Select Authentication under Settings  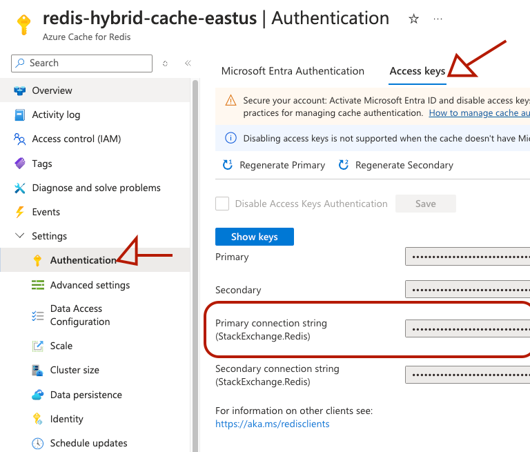95,260
